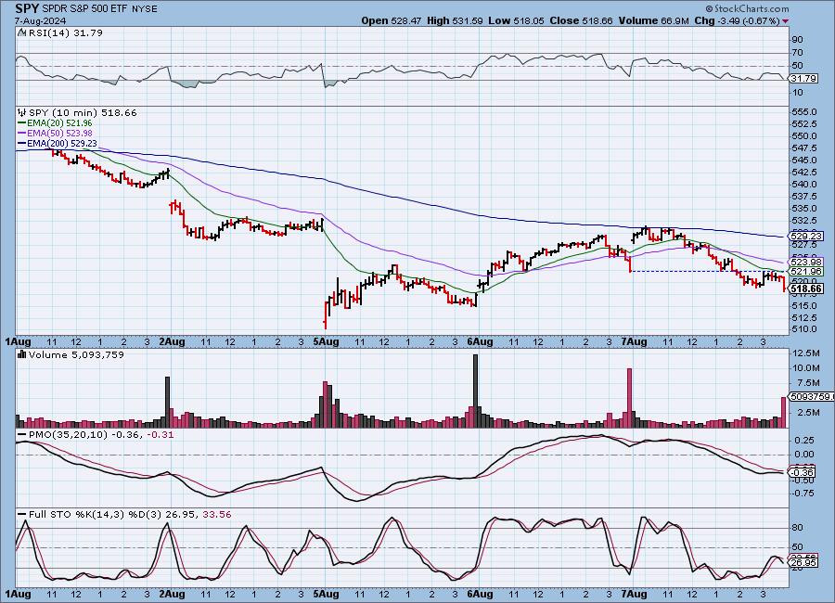Click the 70 level on RSI axis
835x603 pixels.
tap(798, 53)
